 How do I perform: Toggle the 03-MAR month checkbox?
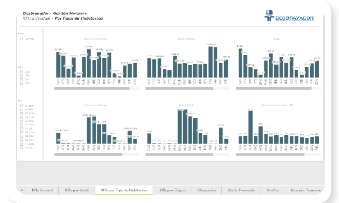pos(21,113)
